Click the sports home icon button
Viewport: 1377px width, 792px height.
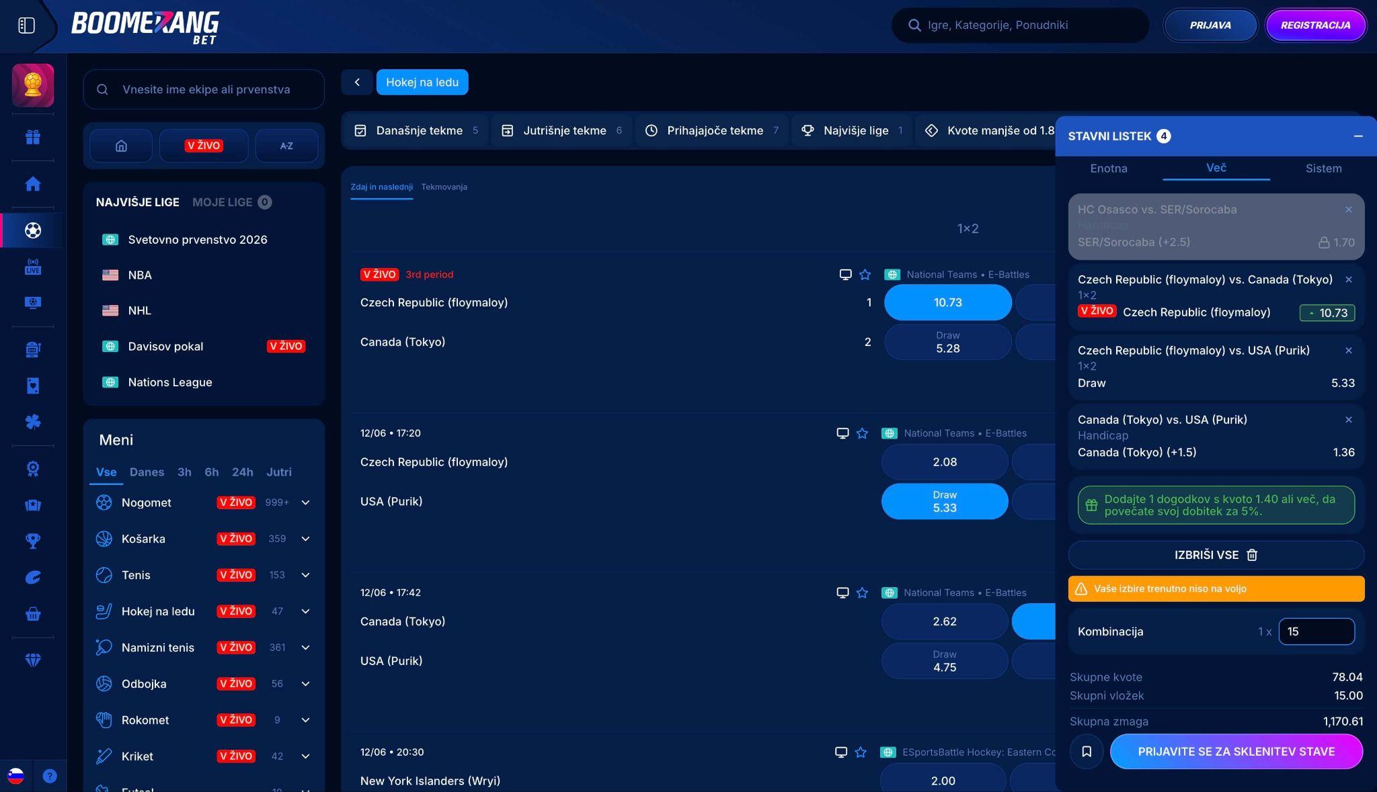coord(121,146)
